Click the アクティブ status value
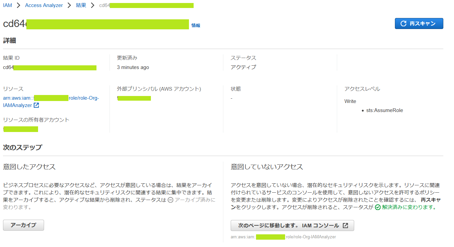The image size is (454, 247). tap(243, 67)
